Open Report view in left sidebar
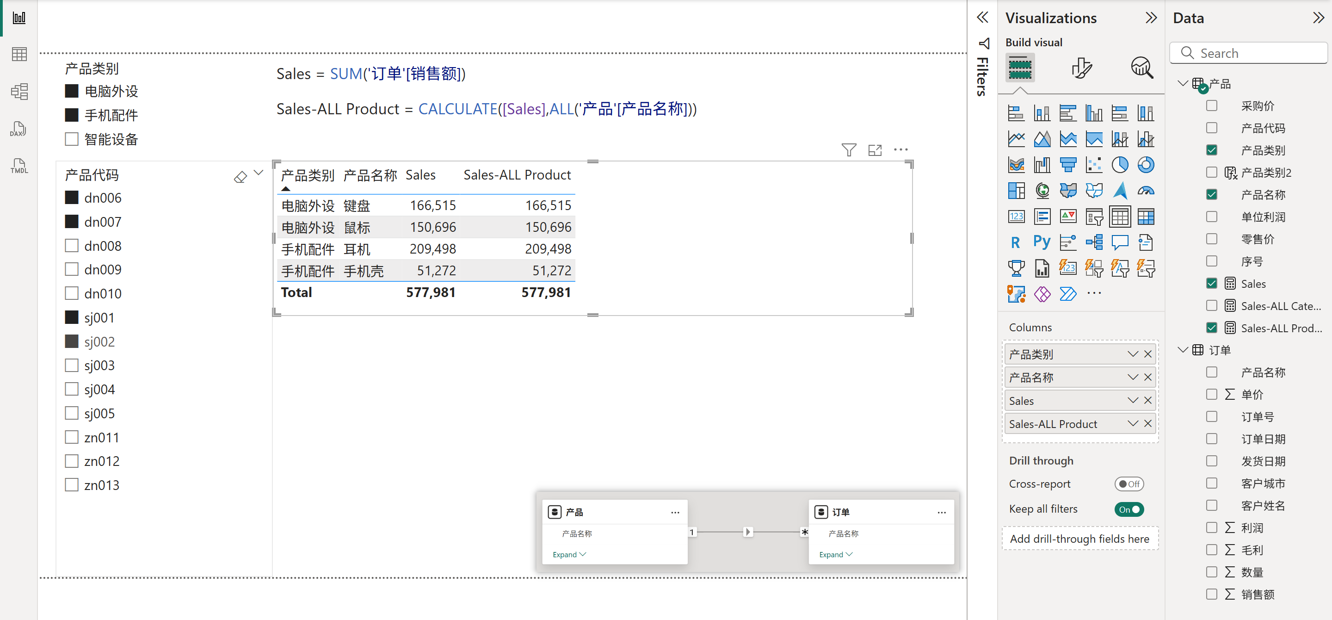1332x620 pixels. 19,18
